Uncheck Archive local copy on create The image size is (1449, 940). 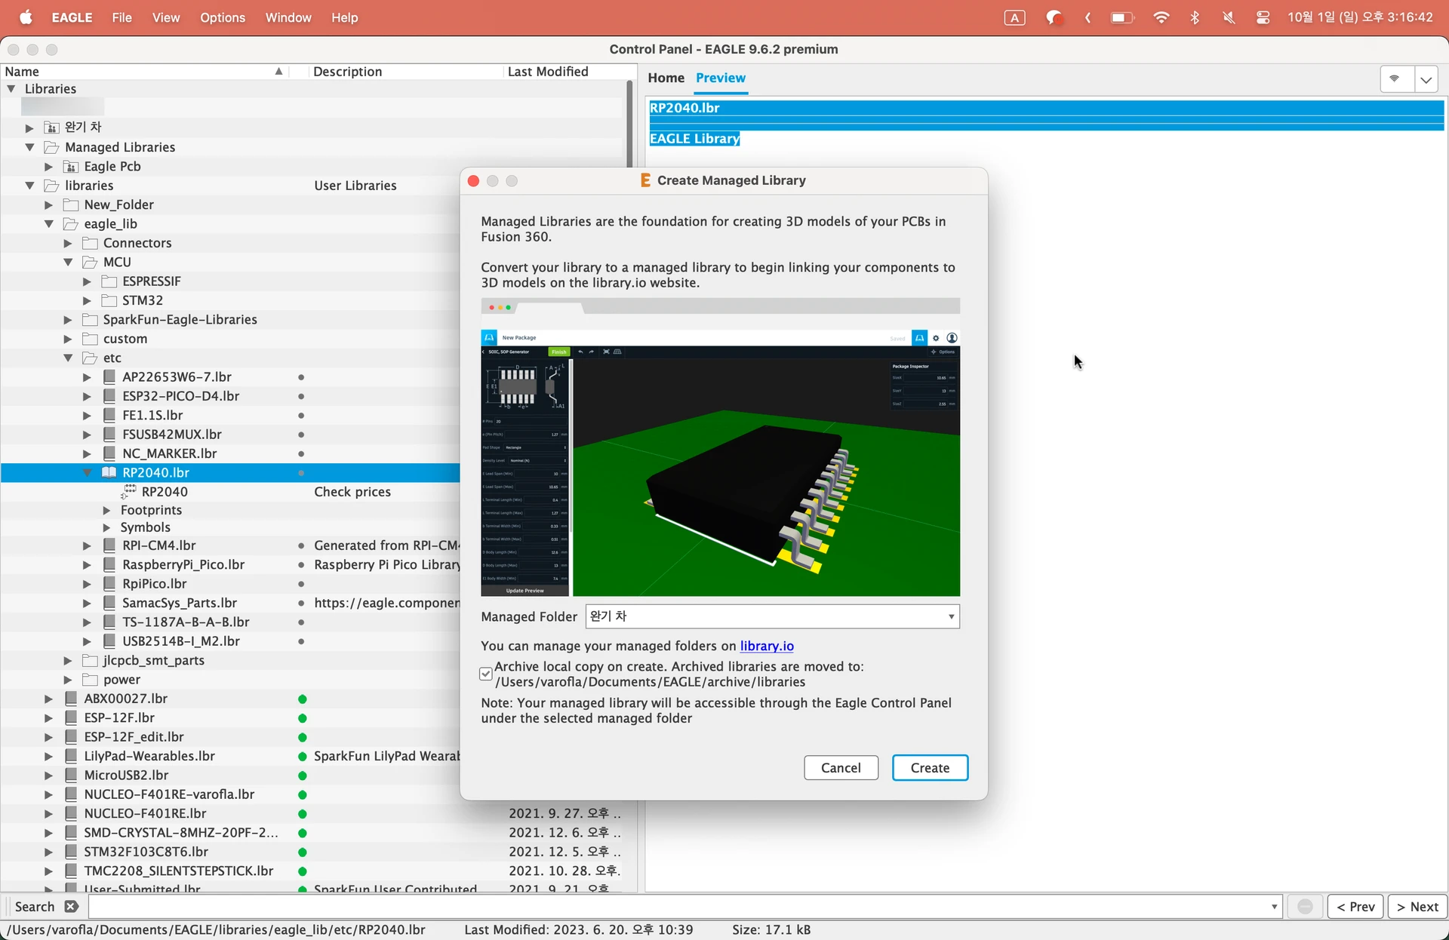click(486, 674)
